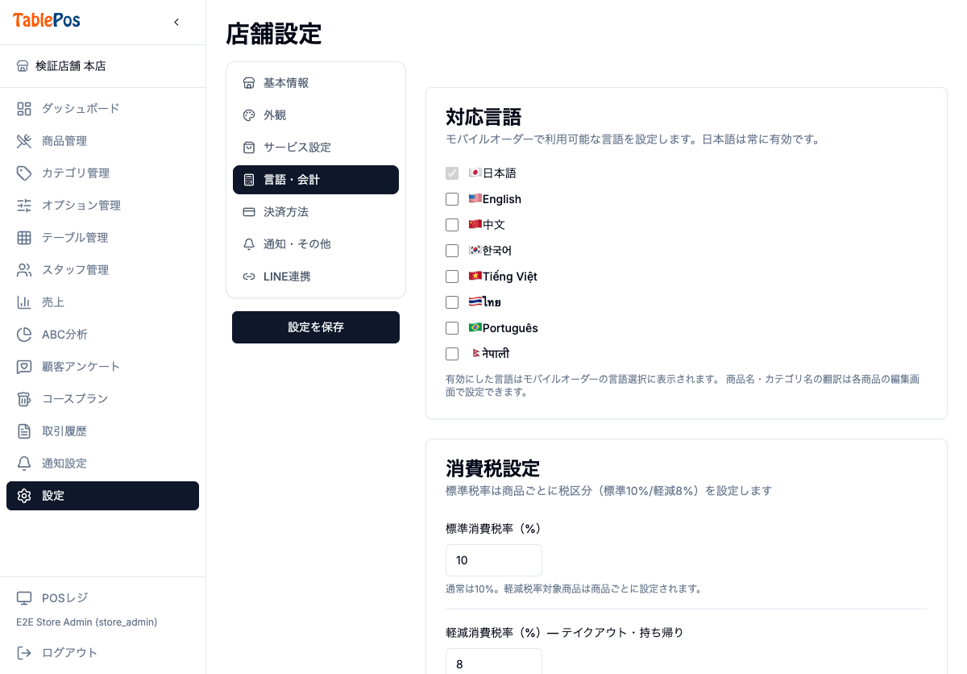Click the store icon beside 検証店舗 本店

point(23,66)
